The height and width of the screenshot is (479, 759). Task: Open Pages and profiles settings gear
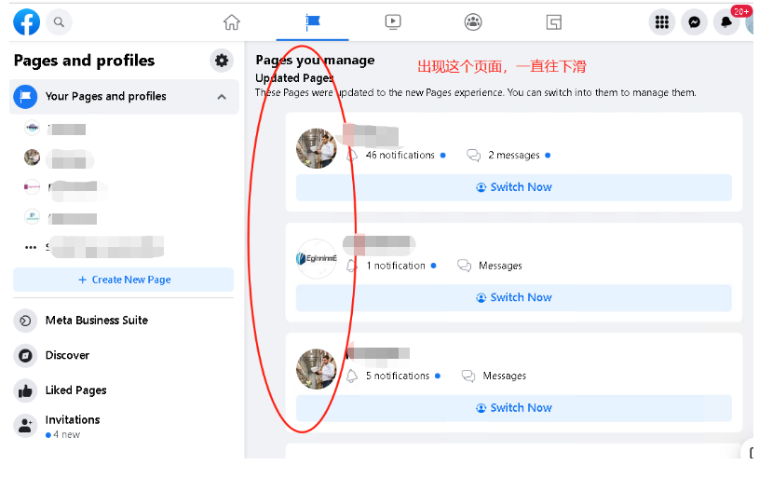[x=222, y=61]
